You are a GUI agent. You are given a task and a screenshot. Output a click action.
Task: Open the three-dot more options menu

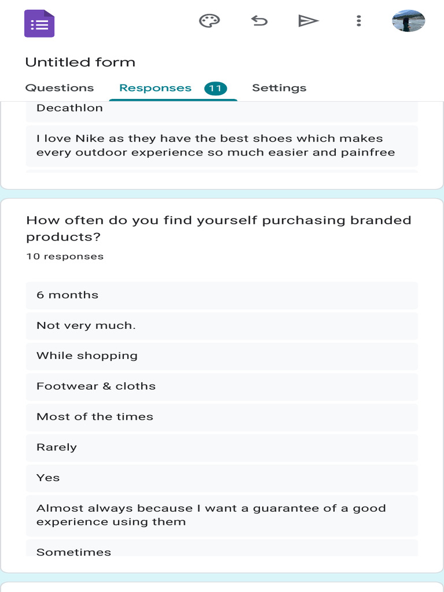pos(359,21)
